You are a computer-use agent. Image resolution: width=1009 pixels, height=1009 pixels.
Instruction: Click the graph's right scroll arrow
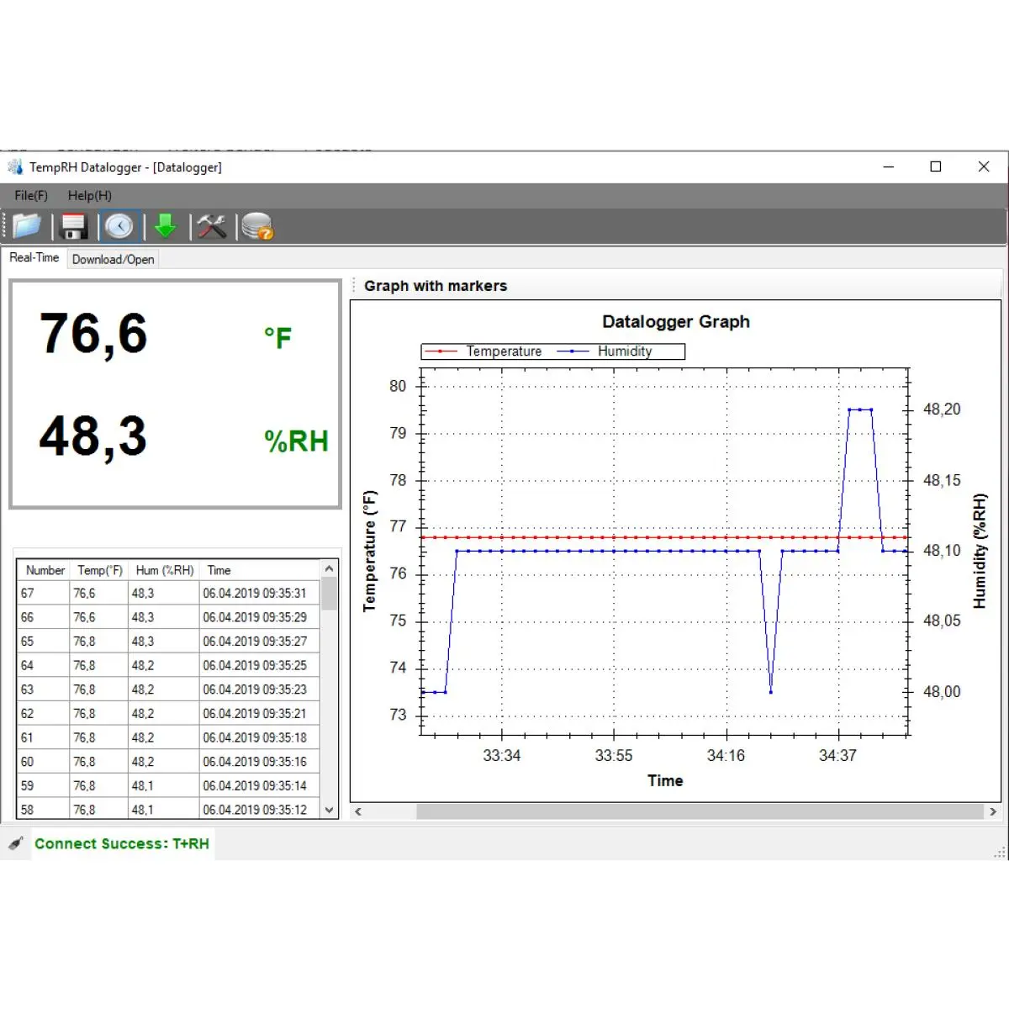[993, 811]
